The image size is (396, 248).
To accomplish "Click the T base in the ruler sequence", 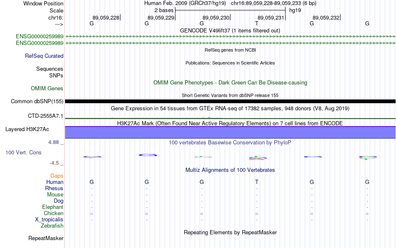I will (257, 23).
